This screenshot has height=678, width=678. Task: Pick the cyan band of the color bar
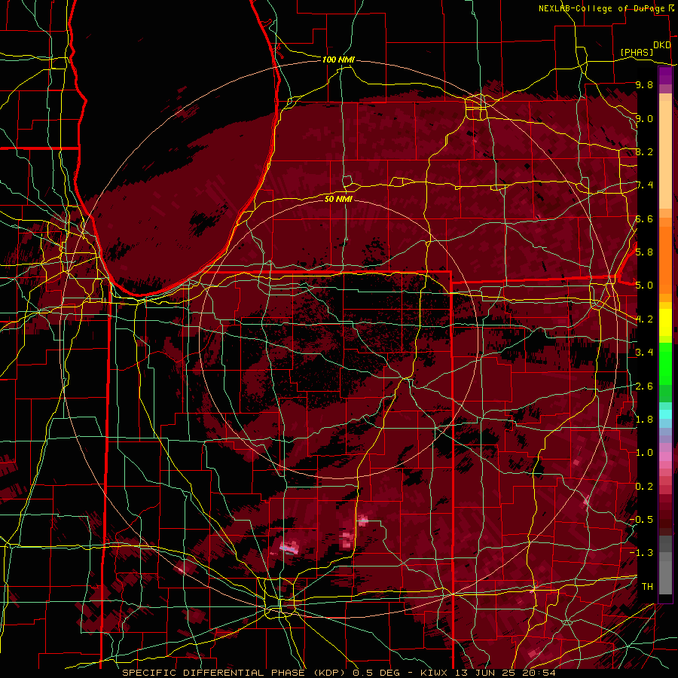tap(665, 414)
